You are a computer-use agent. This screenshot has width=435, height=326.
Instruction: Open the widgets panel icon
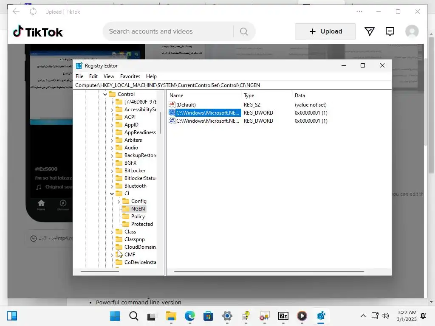click(12, 316)
